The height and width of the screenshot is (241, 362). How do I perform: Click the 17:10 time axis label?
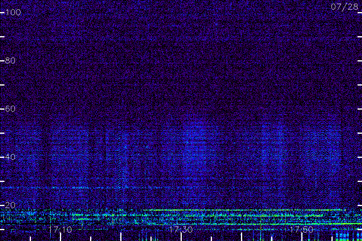coord(60,229)
